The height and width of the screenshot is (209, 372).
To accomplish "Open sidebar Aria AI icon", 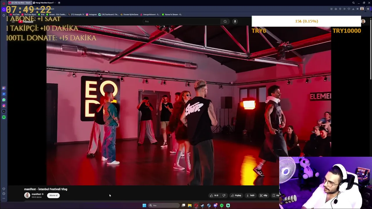I will pyautogui.click(x=4, y=88).
